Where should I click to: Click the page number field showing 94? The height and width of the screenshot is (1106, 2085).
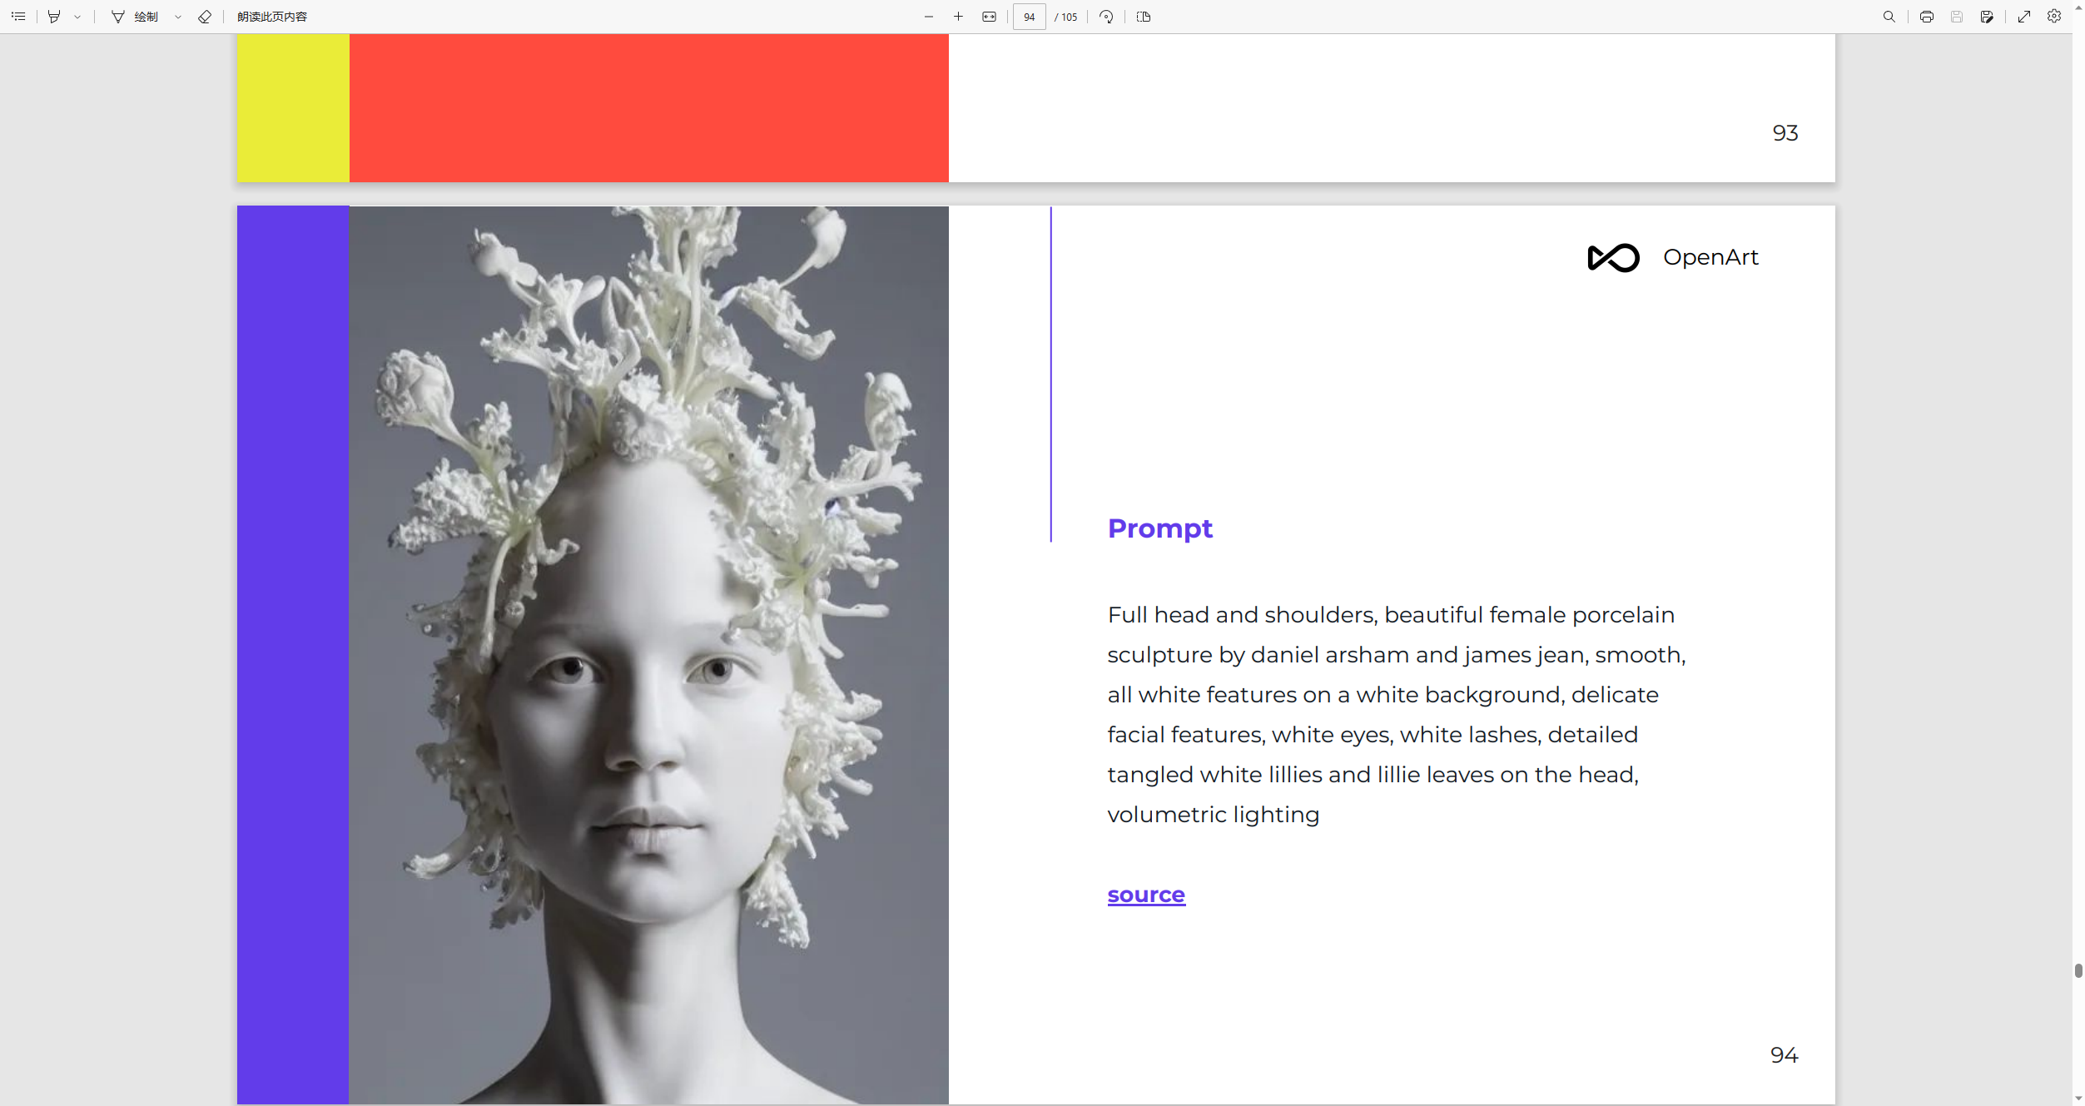click(1030, 17)
